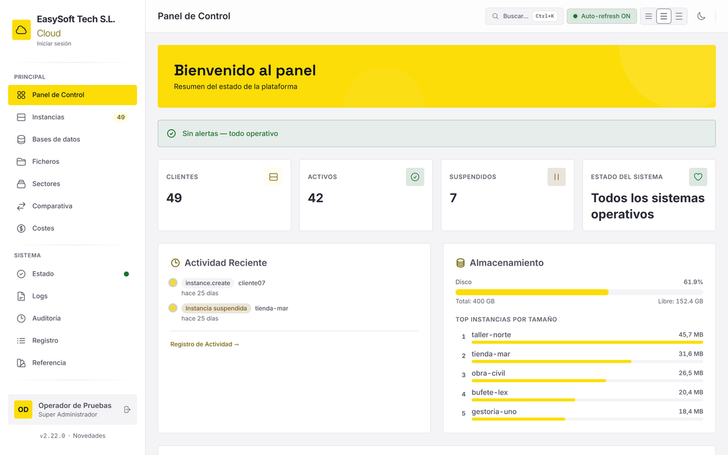Click the Registro list icon
728x455 pixels.
point(21,341)
